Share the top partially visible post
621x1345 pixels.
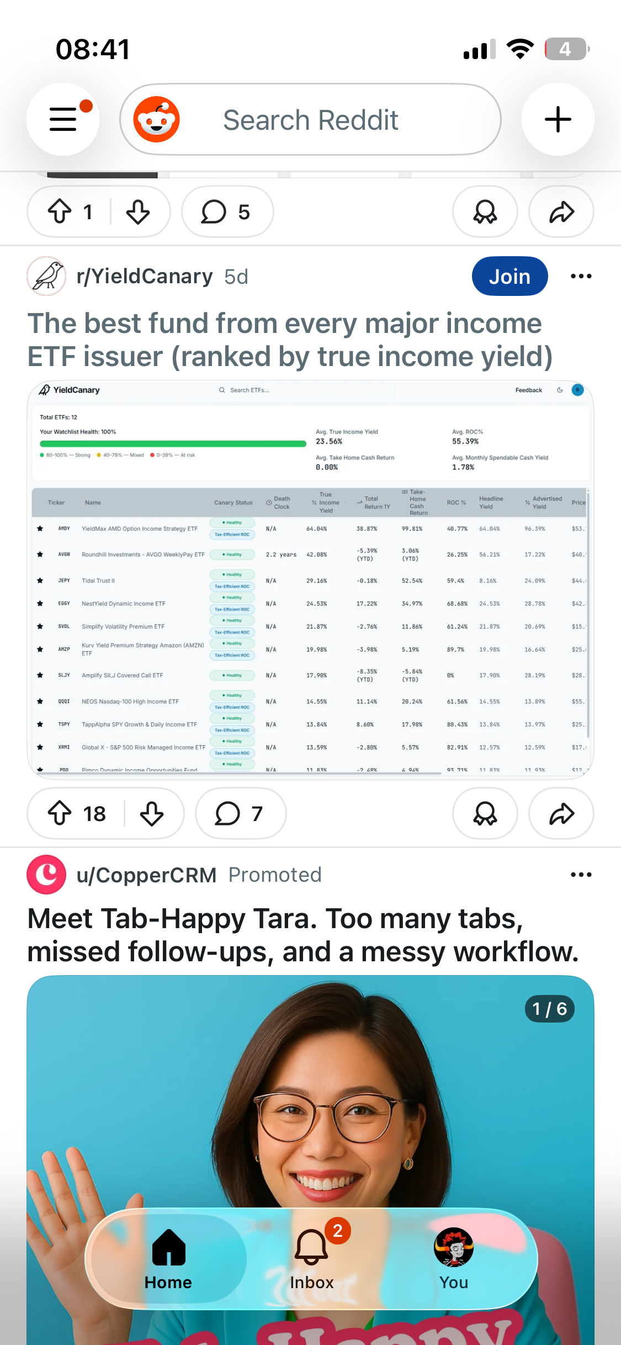click(x=561, y=211)
